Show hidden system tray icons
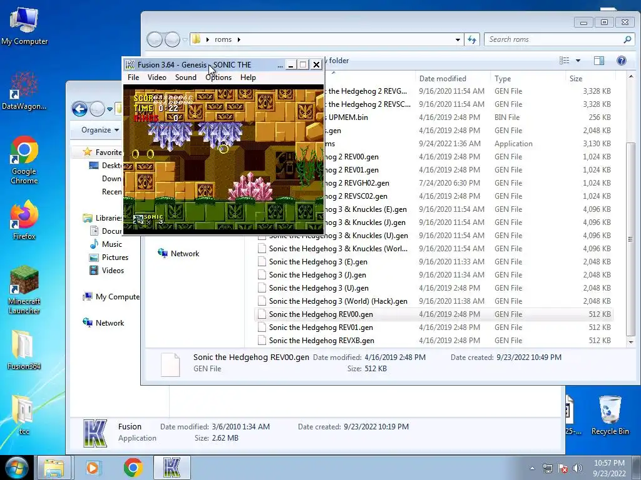Screen dimensions: 641x480 coord(532,468)
